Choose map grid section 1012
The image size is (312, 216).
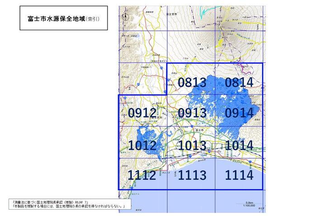(x=143, y=142)
